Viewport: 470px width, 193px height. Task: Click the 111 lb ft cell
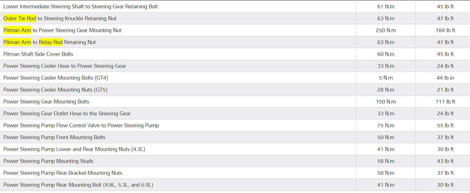click(x=445, y=101)
